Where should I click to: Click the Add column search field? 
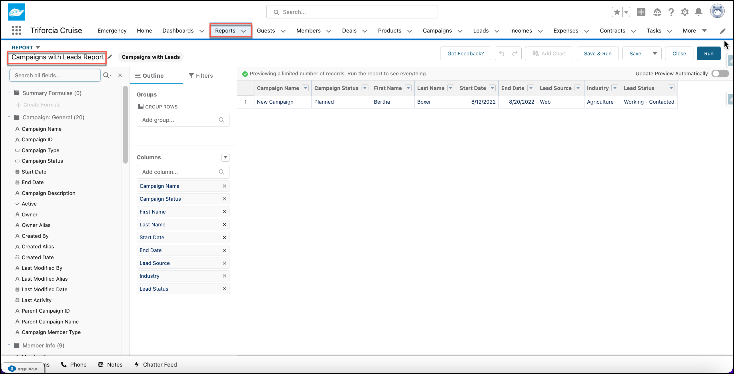pos(183,172)
